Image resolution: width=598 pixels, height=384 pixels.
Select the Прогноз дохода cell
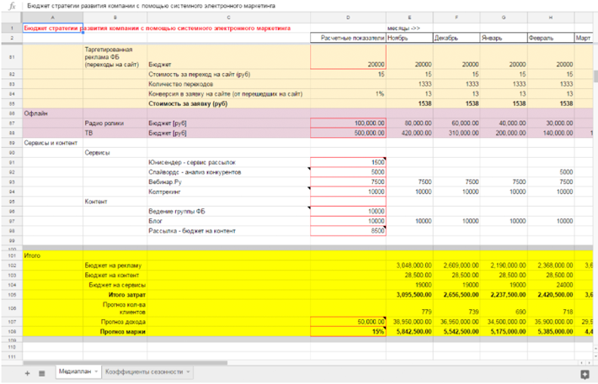click(115, 322)
